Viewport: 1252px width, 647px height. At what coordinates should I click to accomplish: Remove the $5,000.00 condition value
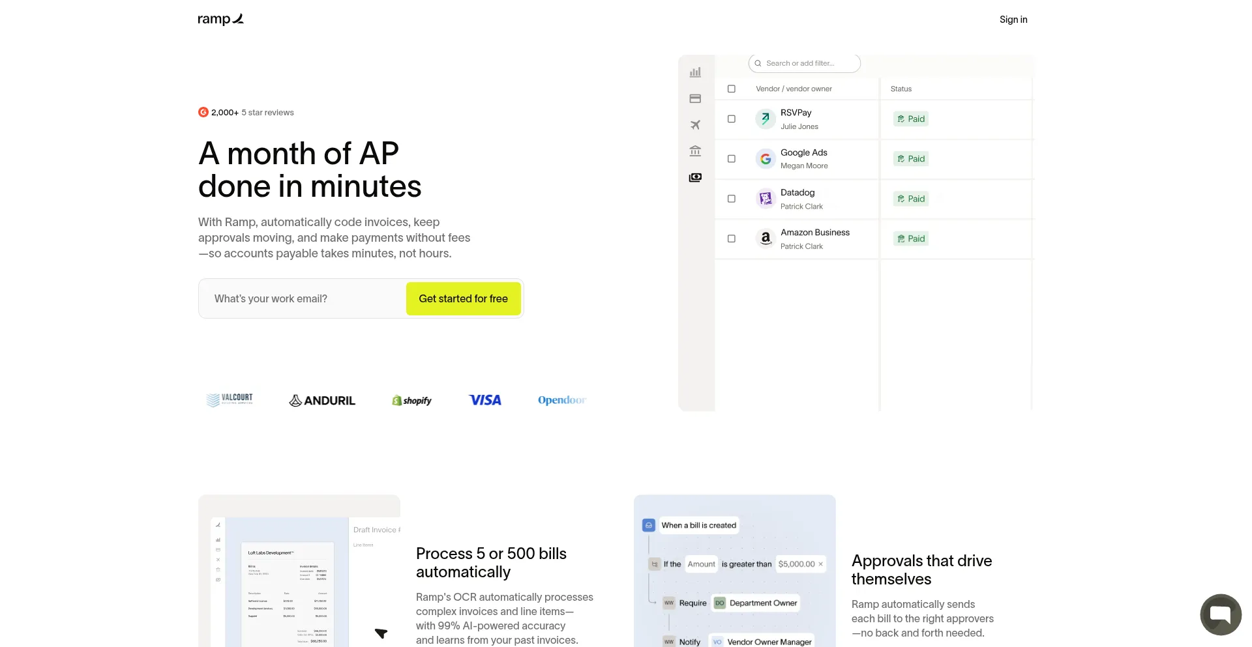[820, 564]
